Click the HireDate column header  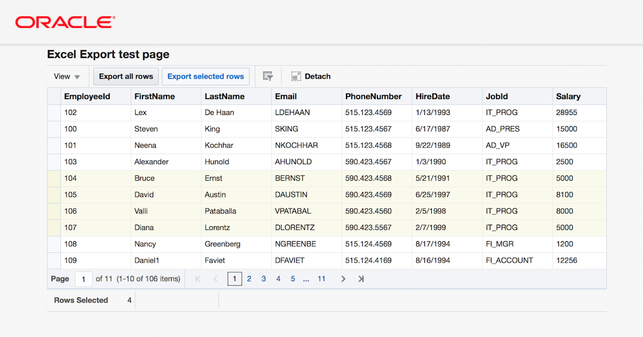pyautogui.click(x=431, y=96)
